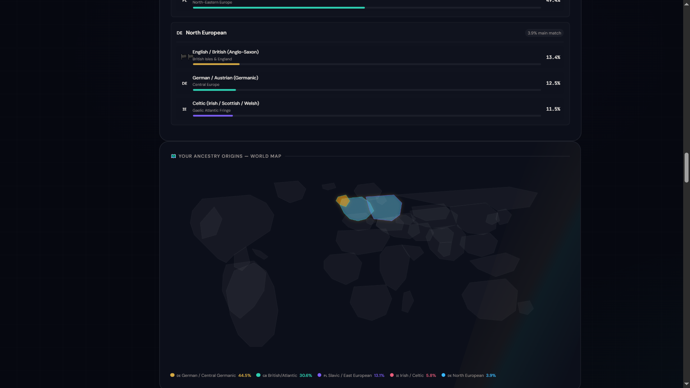The height and width of the screenshot is (388, 690).
Task: Click the English / British (Anglo-Saxon) progress bar
Action: tap(367, 64)
